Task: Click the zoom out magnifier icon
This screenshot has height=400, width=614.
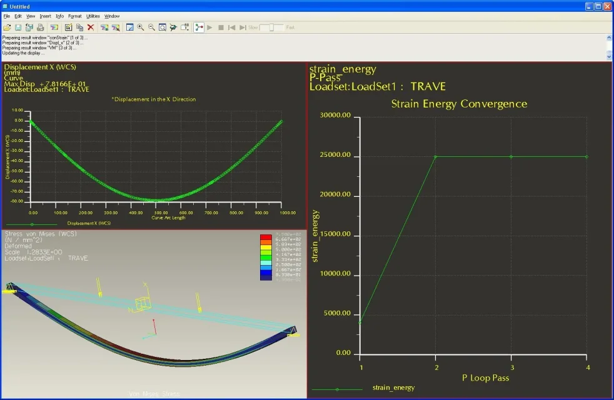Action: click(x=151, y=27)
